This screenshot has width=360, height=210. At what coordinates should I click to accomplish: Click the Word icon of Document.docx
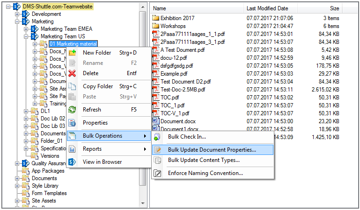156,120
